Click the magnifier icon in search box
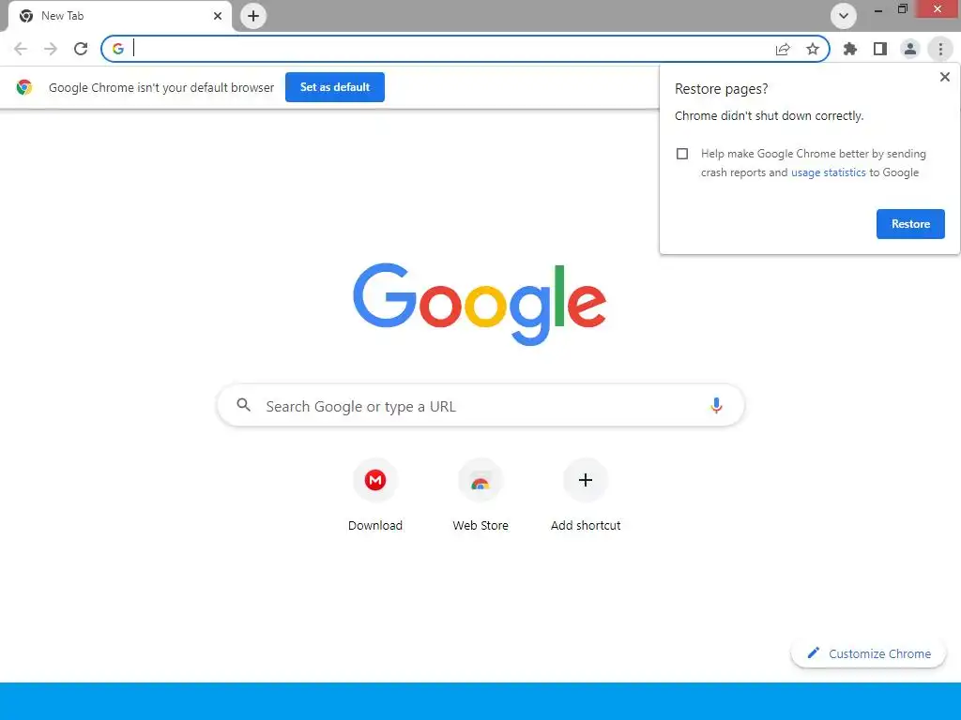 pos(243,405)
